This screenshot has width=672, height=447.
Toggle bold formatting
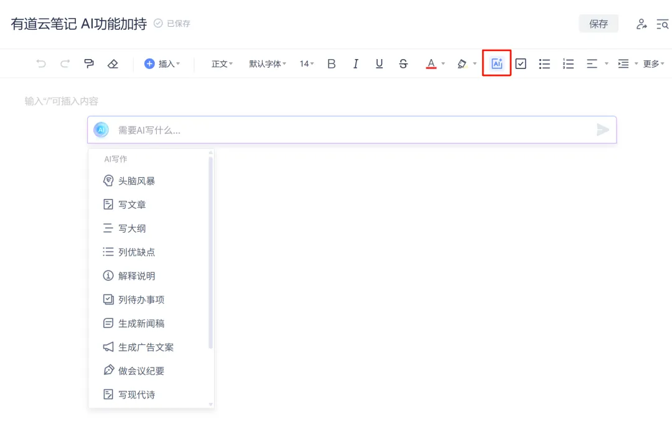(331, 64)
